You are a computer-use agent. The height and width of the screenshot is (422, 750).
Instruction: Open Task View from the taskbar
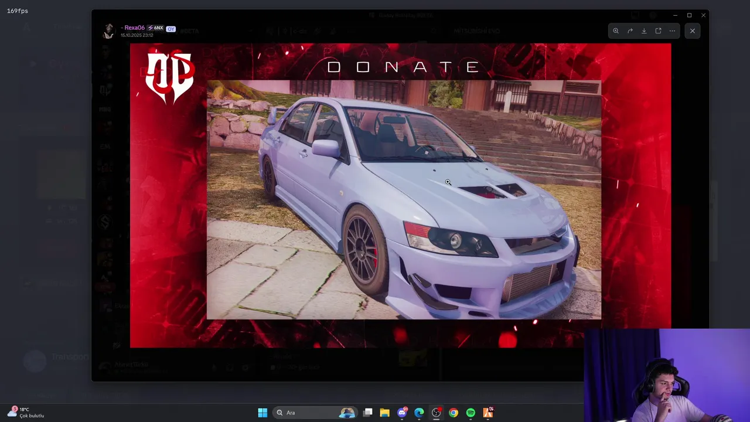pyautogui.click(x=367, y=413)
